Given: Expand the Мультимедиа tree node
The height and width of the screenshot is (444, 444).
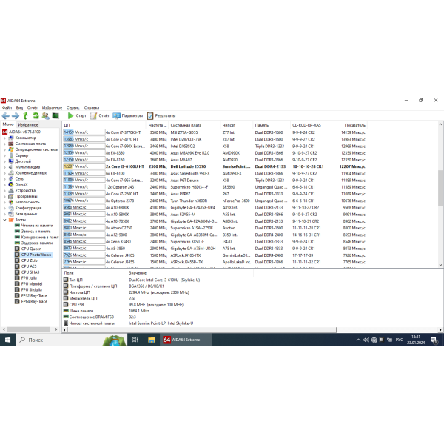Looking at the screenshot, I should tap(4, 167).
